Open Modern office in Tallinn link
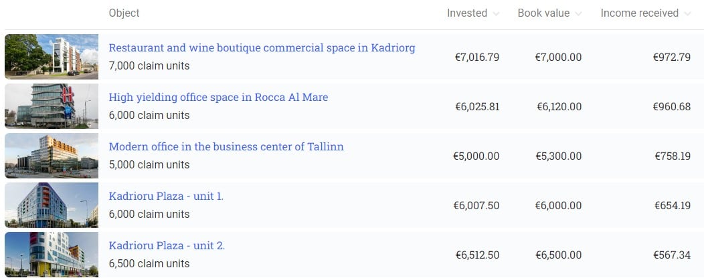704x280 pixels. pos(226,146)
